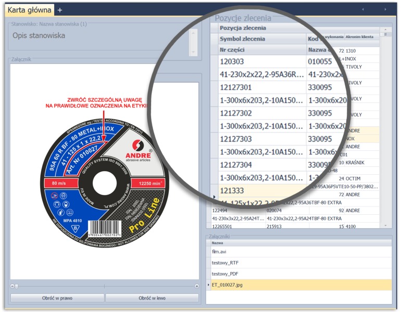Screen dimensions: 401x312
Task: Click the zoom in plus icon under image
Action: pyautogui.click(x=197, y=286)
